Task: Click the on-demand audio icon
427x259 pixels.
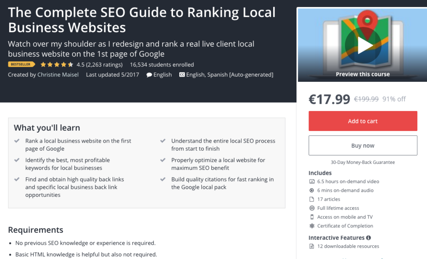Action: (x=312, y=190)
